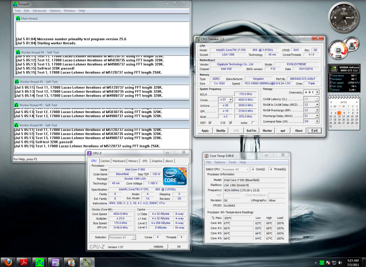Viewport: 366px width, 267px height.
Task: Switch to the Mainboard tab in CPU-Z
Action: pyautogui.click(x=119, y=161)
